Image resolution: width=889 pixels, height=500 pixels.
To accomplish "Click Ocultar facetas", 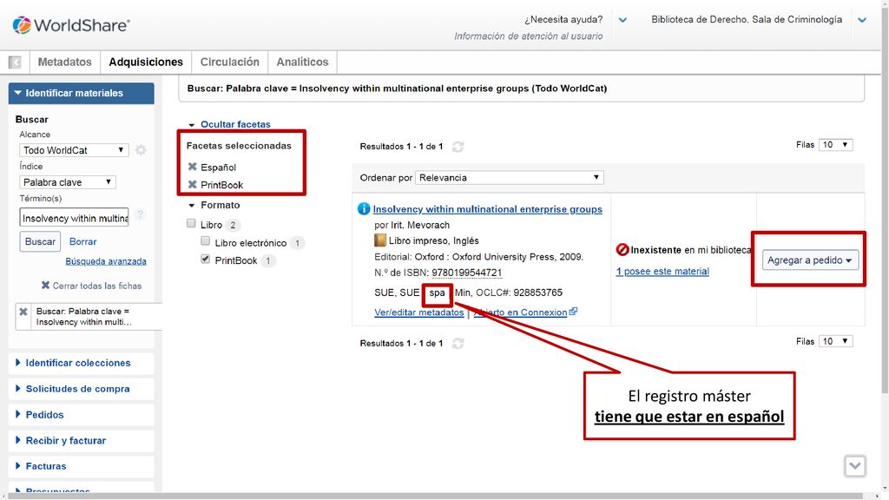I will point(235,124).
